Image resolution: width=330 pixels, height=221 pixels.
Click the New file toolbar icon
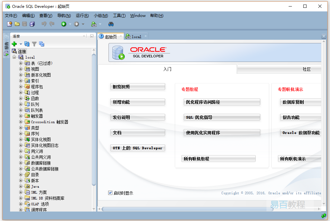point(9,24)
